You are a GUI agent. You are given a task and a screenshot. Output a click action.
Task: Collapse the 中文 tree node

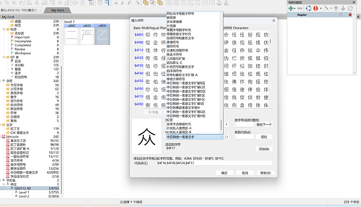point(4,184)
